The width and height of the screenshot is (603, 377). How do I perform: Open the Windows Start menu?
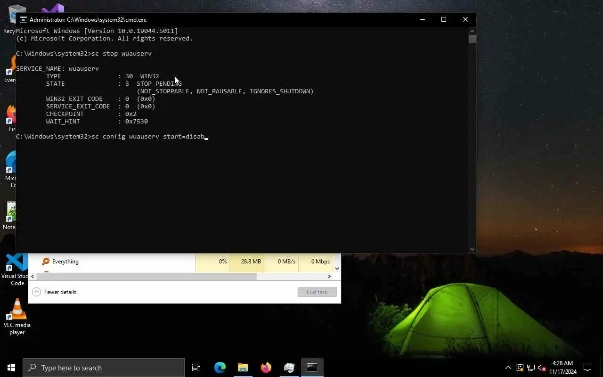point(11,368)
